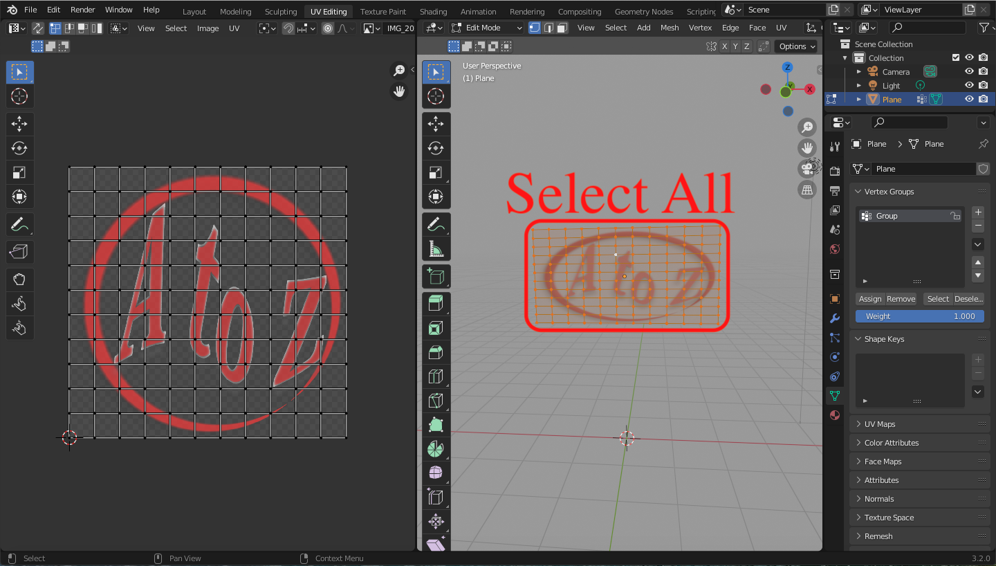Image resolution: width=996 pixels, height=566 pixels.
Task: Click the Plane mesh name field
Action: coord(923,169)
